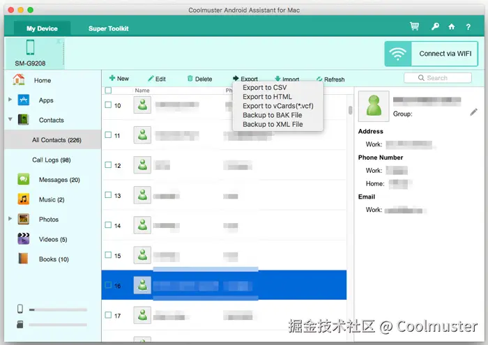Open All Contacts (226) list
Image resolution: width=488 pixels, height=345 pixels.
52,139
